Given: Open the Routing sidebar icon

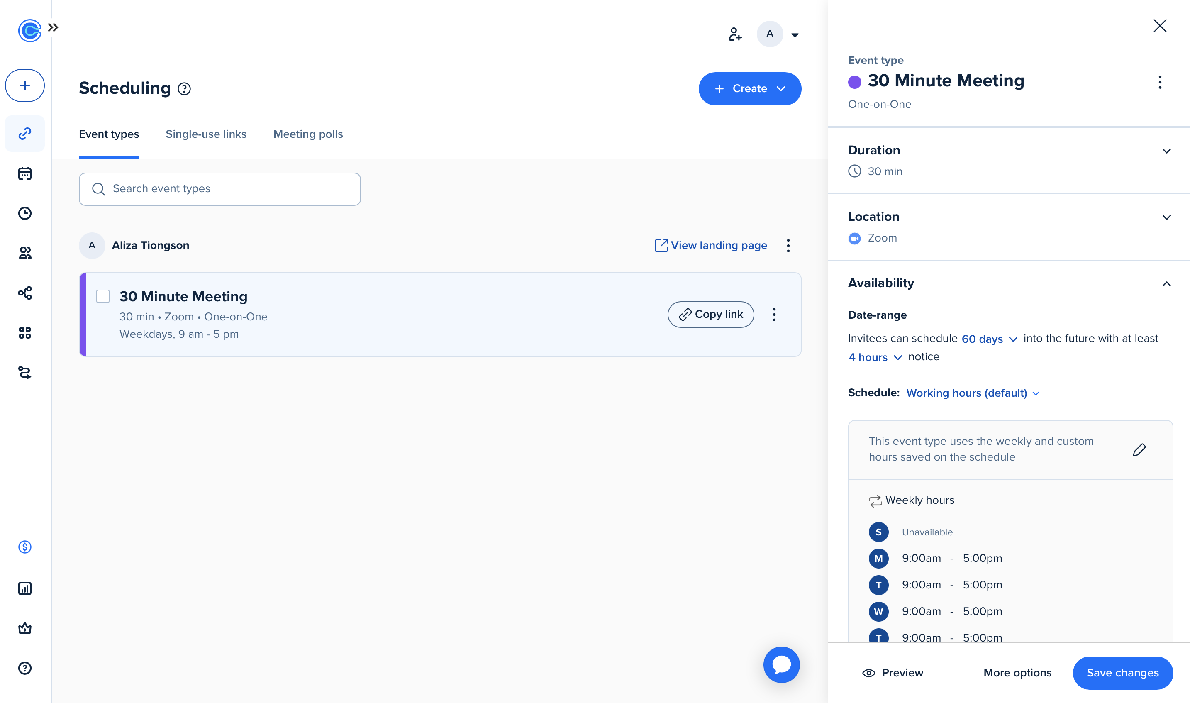Looking at the screenshot, I should click(x=24, y=373).
